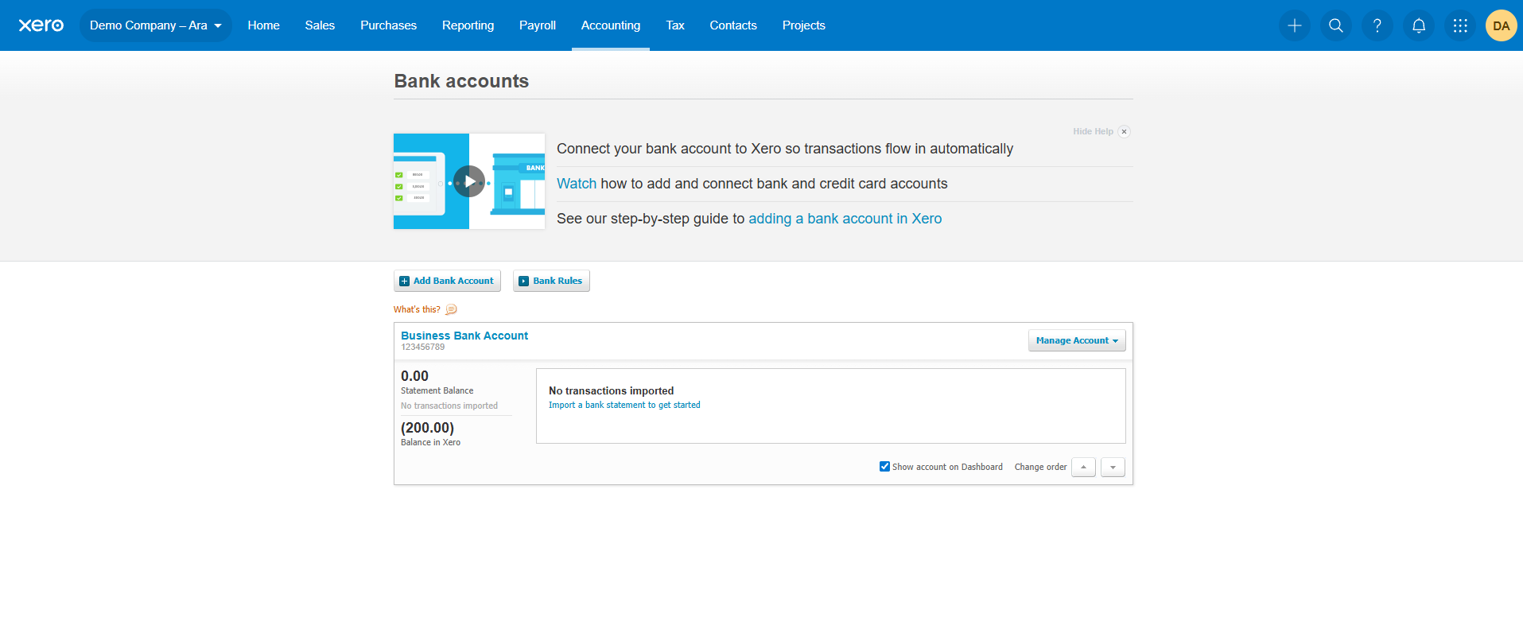Open the Payroll menu

(538, 25)
